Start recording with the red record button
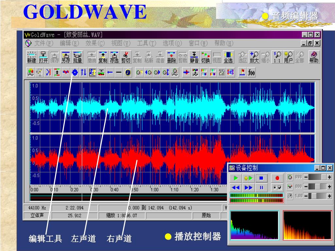This screenshot has height=251, width=335. pos(277,178)
